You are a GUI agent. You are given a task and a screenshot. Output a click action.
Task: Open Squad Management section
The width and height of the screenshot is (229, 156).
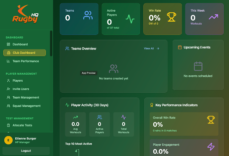(26, 106)
